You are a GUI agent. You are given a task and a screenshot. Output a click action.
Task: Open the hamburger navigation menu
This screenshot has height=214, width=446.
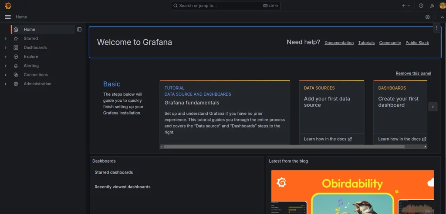point(8,17)
